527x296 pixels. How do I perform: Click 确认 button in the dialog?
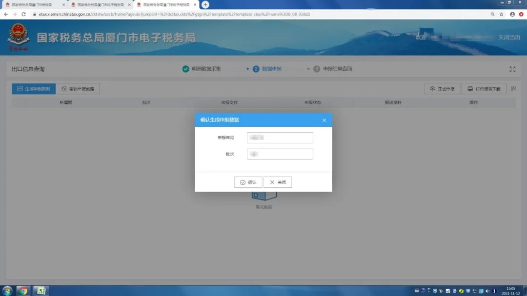(248, 182)
